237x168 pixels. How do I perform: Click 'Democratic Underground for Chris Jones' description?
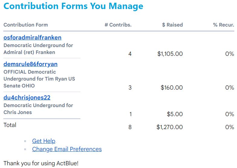(38, 109)
